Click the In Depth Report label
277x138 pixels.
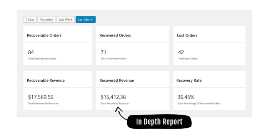[159, 122]
